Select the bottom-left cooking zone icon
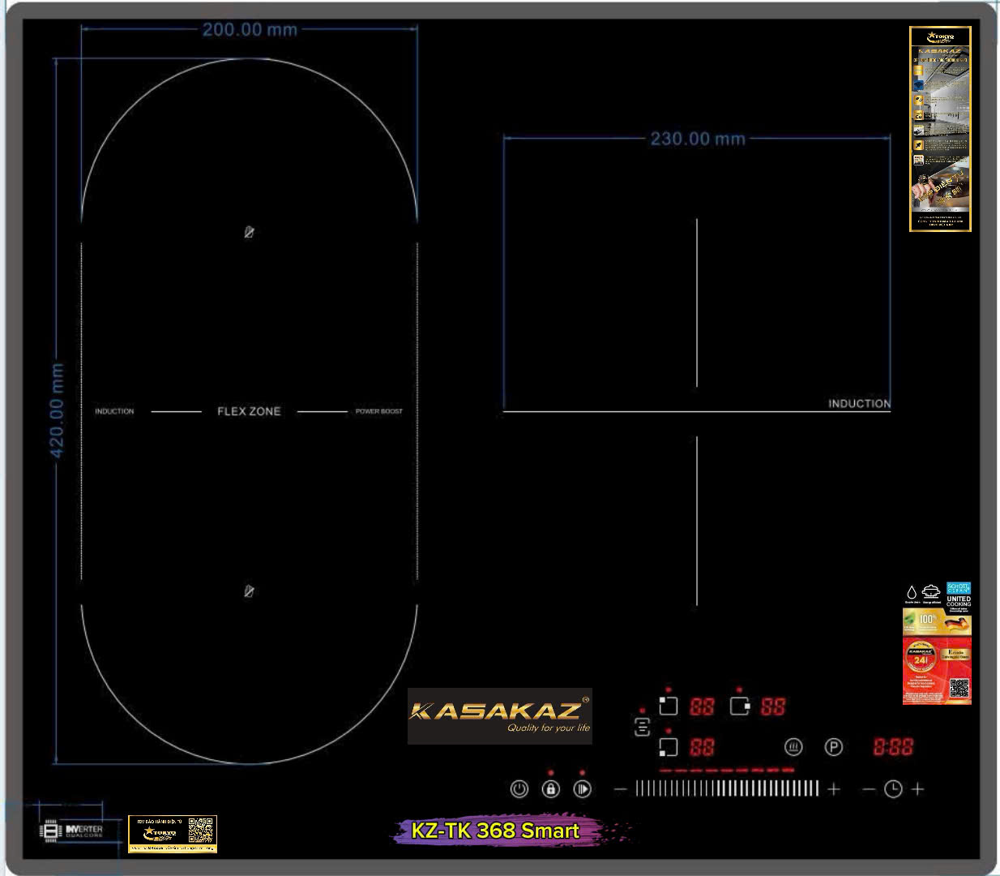 (668, 746)
